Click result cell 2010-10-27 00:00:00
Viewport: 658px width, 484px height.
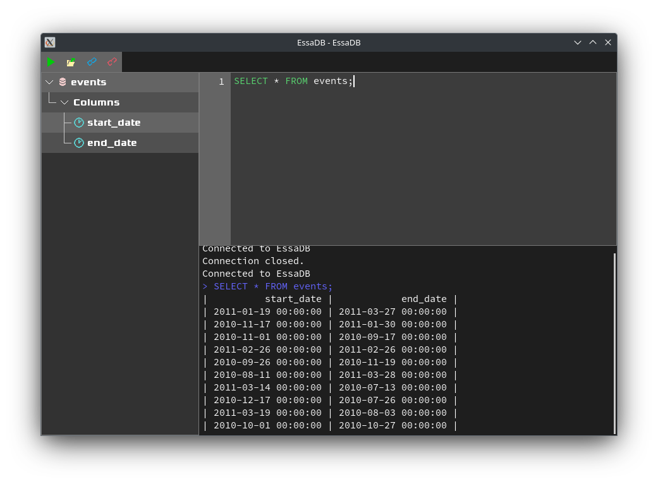click(x=393, y=425)
